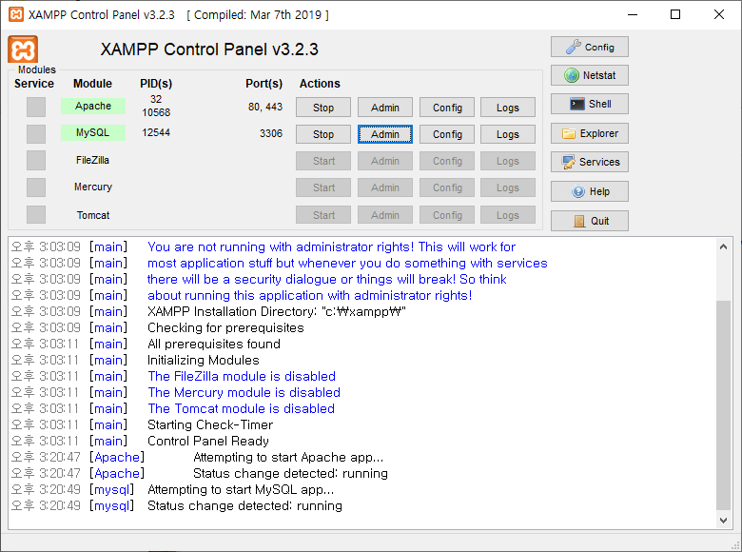Screen dimensions: 742x552
Task: Click log line 'The Mercury module is disabled'
Action: [x=244, y=392]
